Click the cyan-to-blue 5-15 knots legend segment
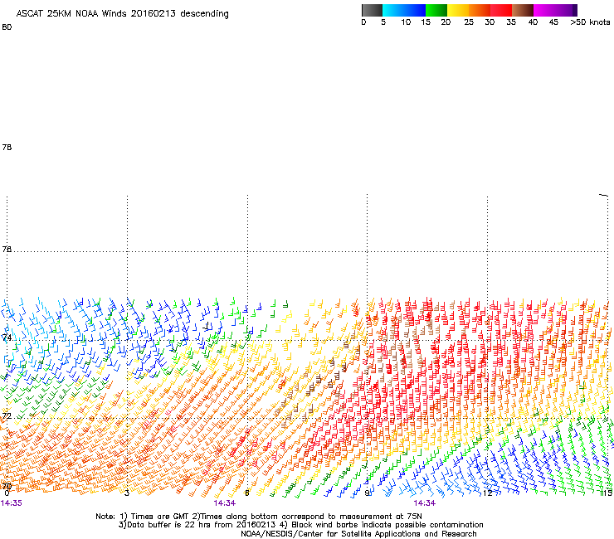Image resolution: width=614 pixels, height=539 pixels. pyautogui.click(x=404, y=10)
